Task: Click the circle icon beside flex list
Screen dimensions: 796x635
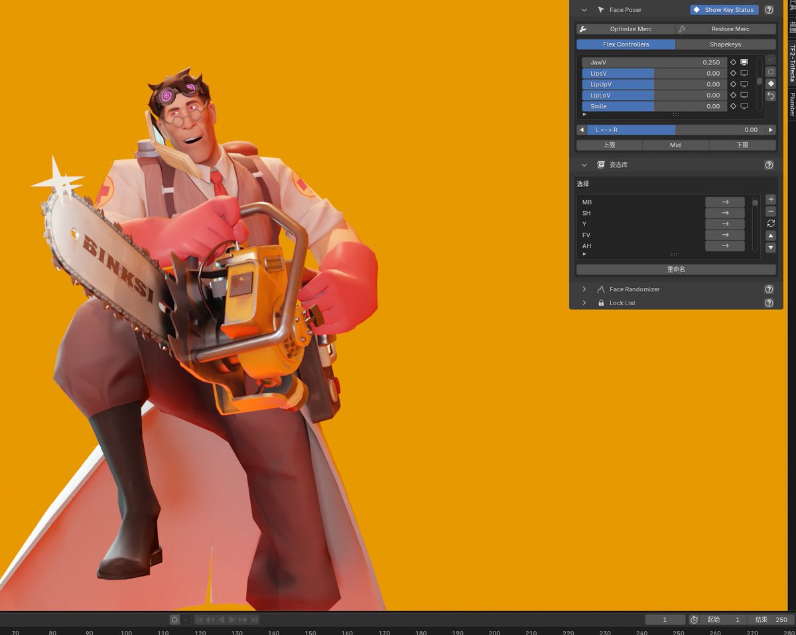Action: (x=771, y=72)
